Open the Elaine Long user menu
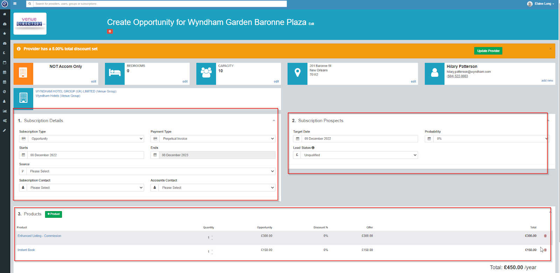560x273 pixels. click(544, 4)
